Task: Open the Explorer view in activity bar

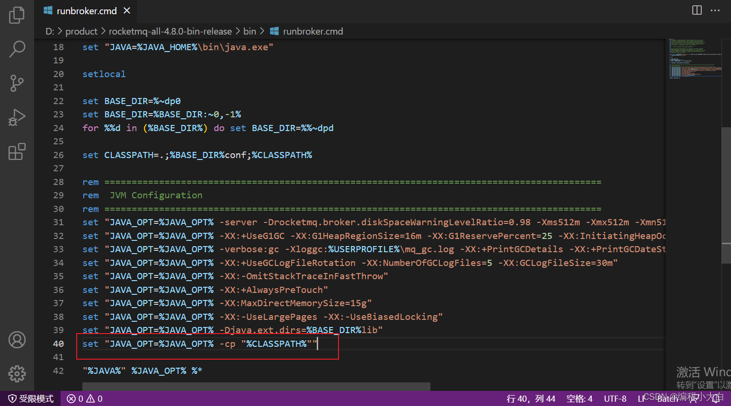Action: 17,15
